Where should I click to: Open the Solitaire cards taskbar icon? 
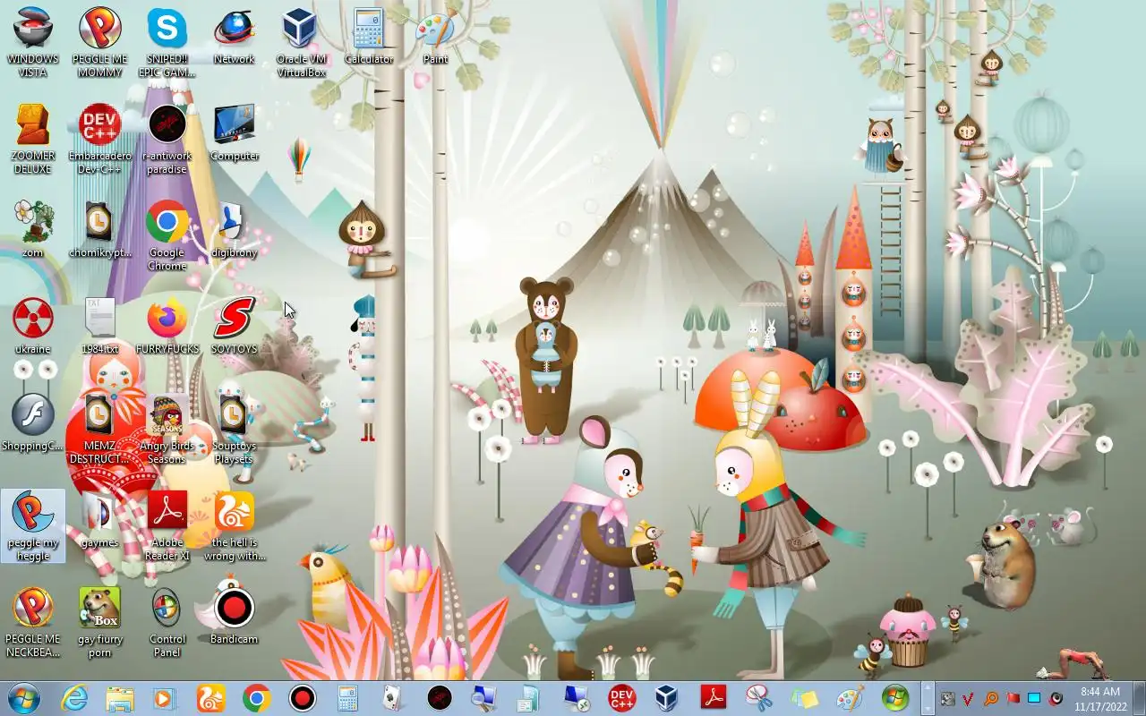click(393, 698)
